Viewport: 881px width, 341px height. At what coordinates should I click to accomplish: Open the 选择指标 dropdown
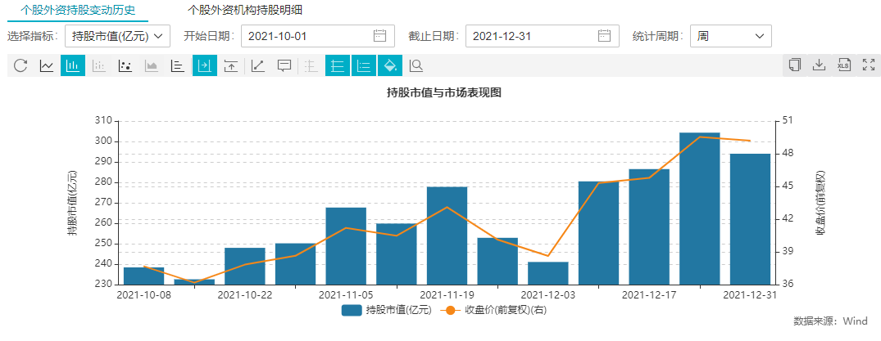click(117, 36)
